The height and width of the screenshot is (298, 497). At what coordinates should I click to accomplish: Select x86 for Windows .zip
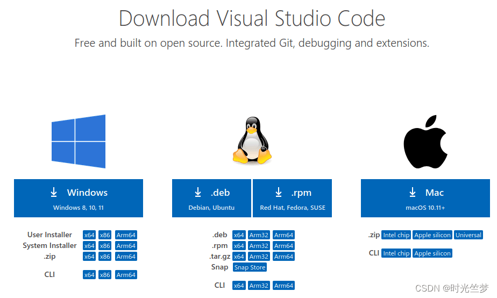[x=105, y=257]
